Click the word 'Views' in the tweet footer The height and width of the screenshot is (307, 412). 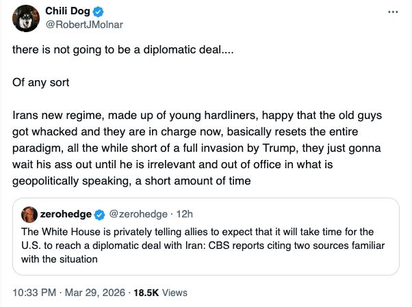[175, 293]
